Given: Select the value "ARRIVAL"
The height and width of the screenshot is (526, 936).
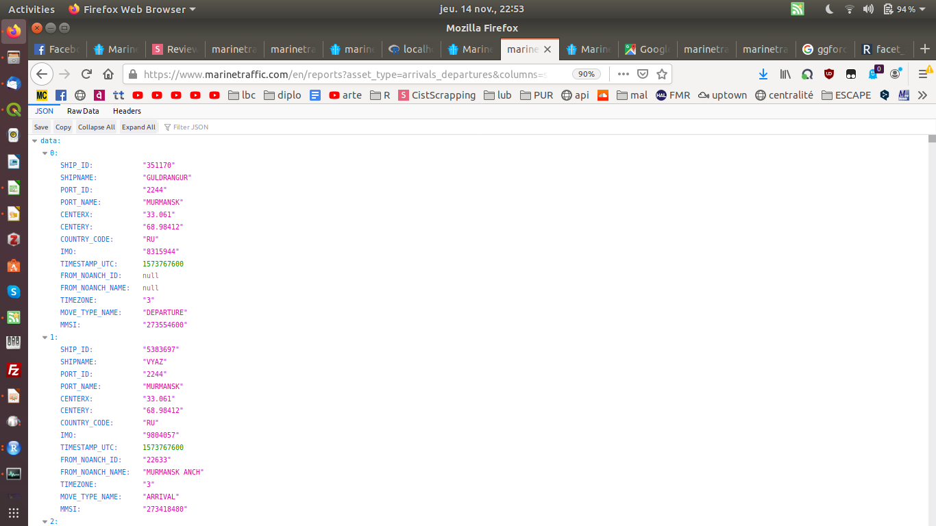Looking at the screenshot, I should click(x=161, y=497).
